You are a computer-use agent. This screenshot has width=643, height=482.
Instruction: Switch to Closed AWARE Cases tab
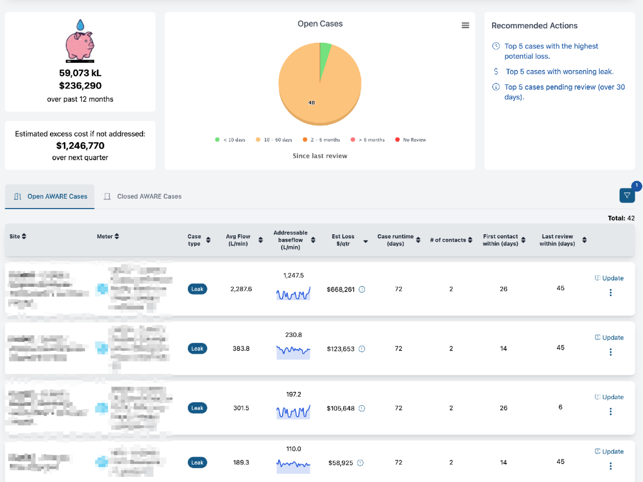pyautogui.click(x=143, y=196)
